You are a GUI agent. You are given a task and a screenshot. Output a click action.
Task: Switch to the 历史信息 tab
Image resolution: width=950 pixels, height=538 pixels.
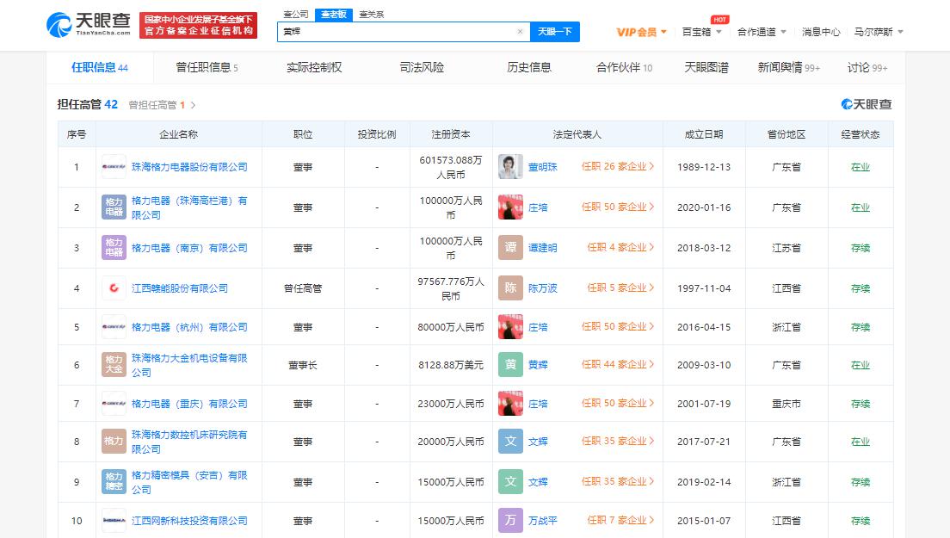click(x=529, y=67)
